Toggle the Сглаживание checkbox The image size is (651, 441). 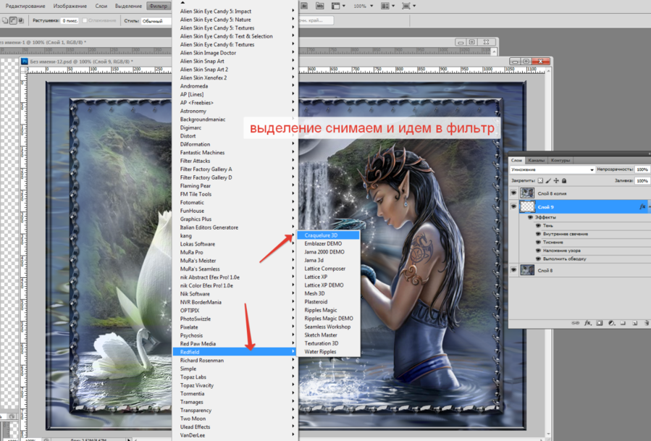pos(85,20)
